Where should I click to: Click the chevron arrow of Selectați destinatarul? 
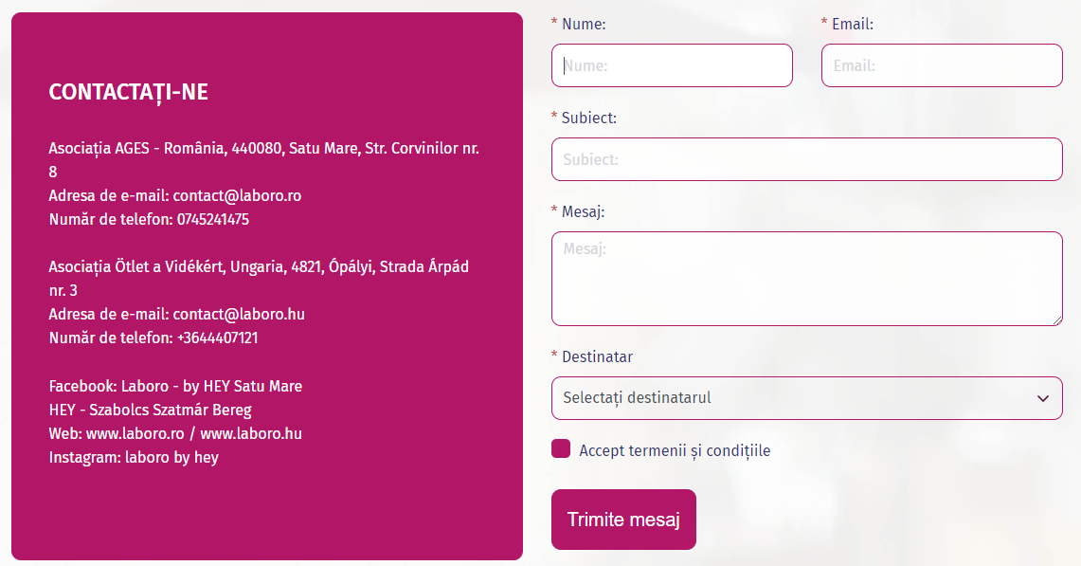[1043, 398]
